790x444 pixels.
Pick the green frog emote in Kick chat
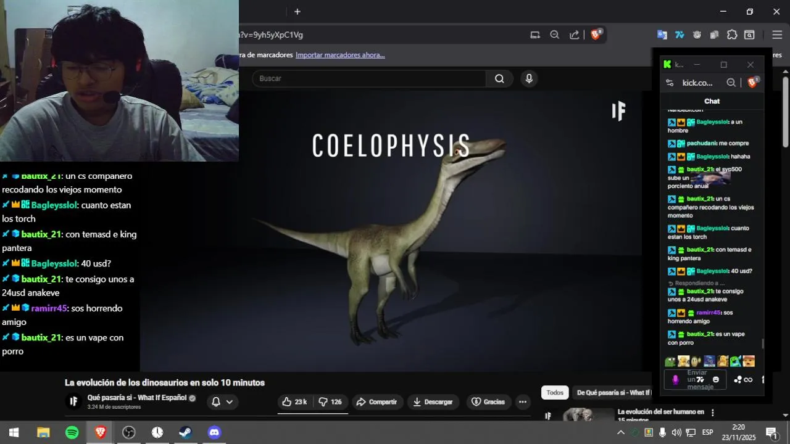click(670, 361)
